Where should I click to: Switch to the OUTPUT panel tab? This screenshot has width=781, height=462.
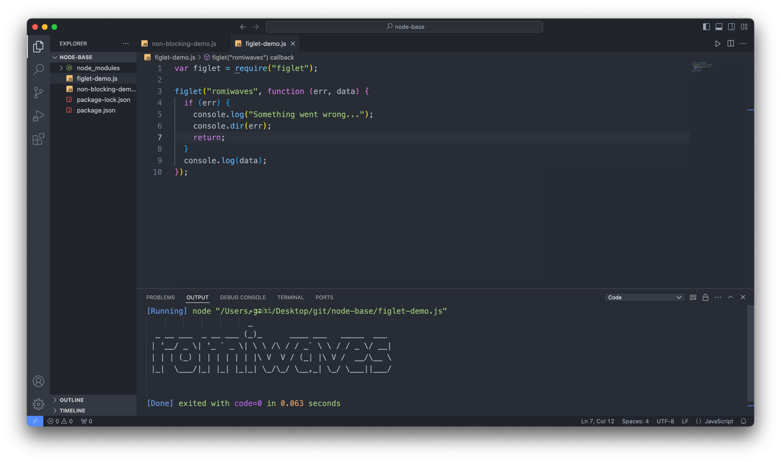[197, 297]
